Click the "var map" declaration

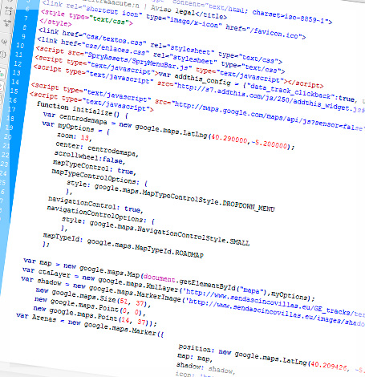[x=38, y=261]
